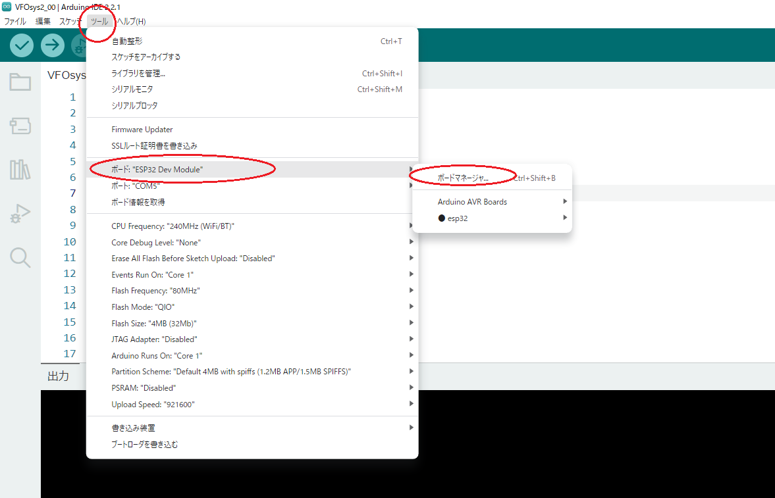Expand the ポート: "COM5" submenu
775x498 pixels.
point(252,186)
